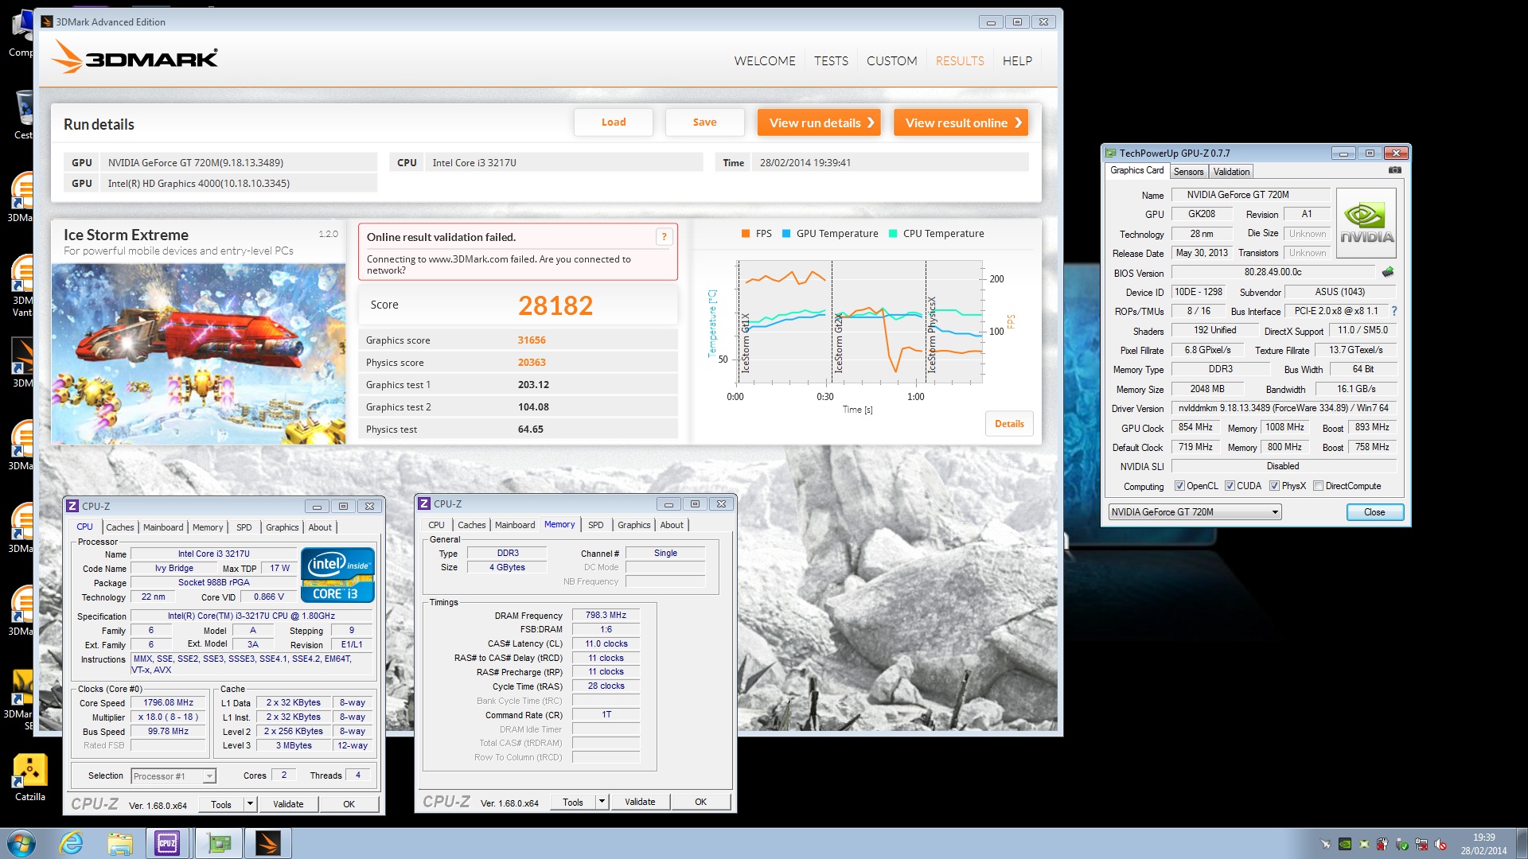
Task: Select the score value 28182
Action: (555, 305)
